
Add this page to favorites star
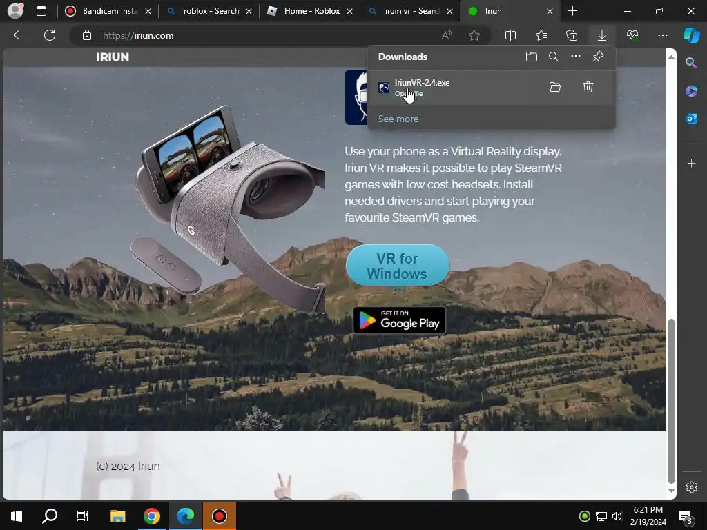[474, 35]
